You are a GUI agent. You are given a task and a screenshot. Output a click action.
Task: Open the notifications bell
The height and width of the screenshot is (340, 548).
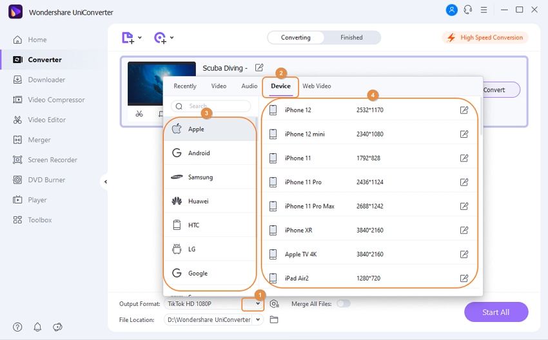click(x=37, y=327)
